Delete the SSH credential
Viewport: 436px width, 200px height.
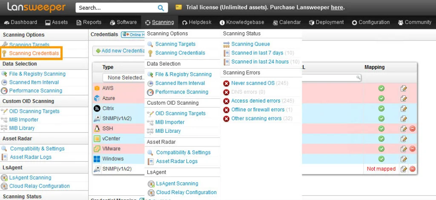tap(412, 129)
